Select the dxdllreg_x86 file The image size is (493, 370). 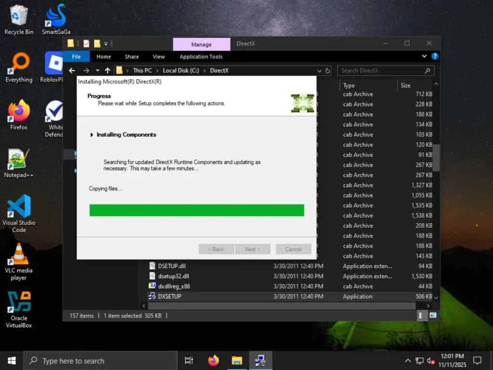point(174,286)
